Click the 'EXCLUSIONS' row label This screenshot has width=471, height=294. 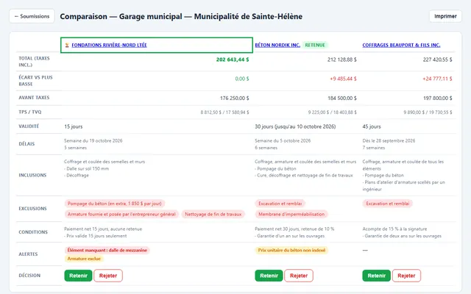(x=32, y=209)
